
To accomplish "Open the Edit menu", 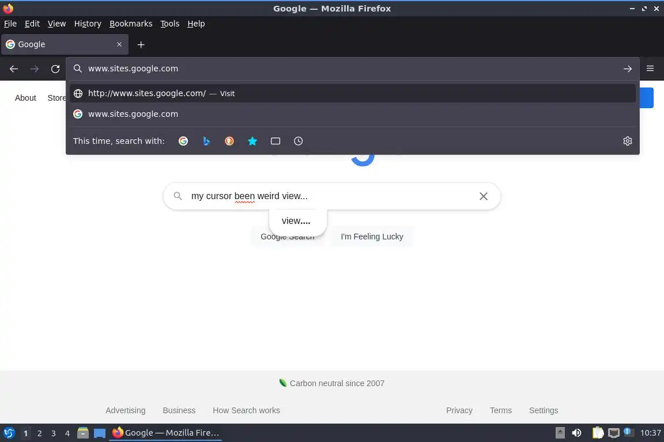I will (32, 24).
